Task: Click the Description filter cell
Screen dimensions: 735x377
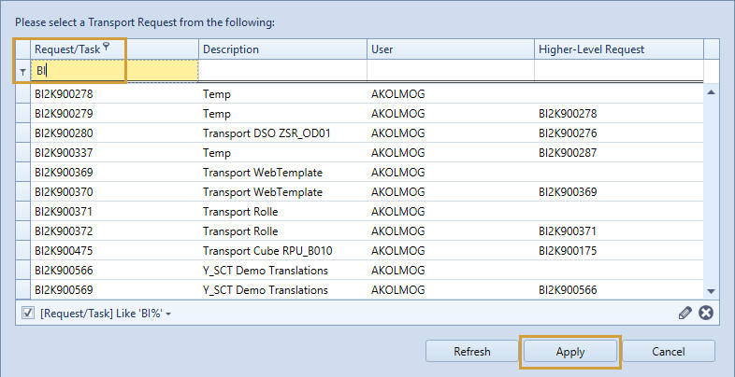Action: 281,70
